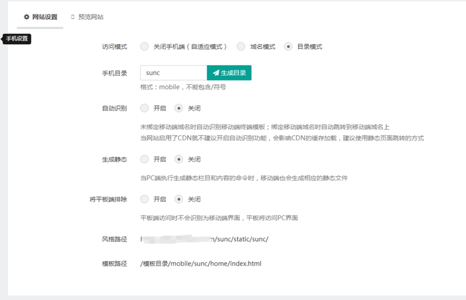
Task: Set 自动识别 to 关闭
Action: tap(179, 108)
